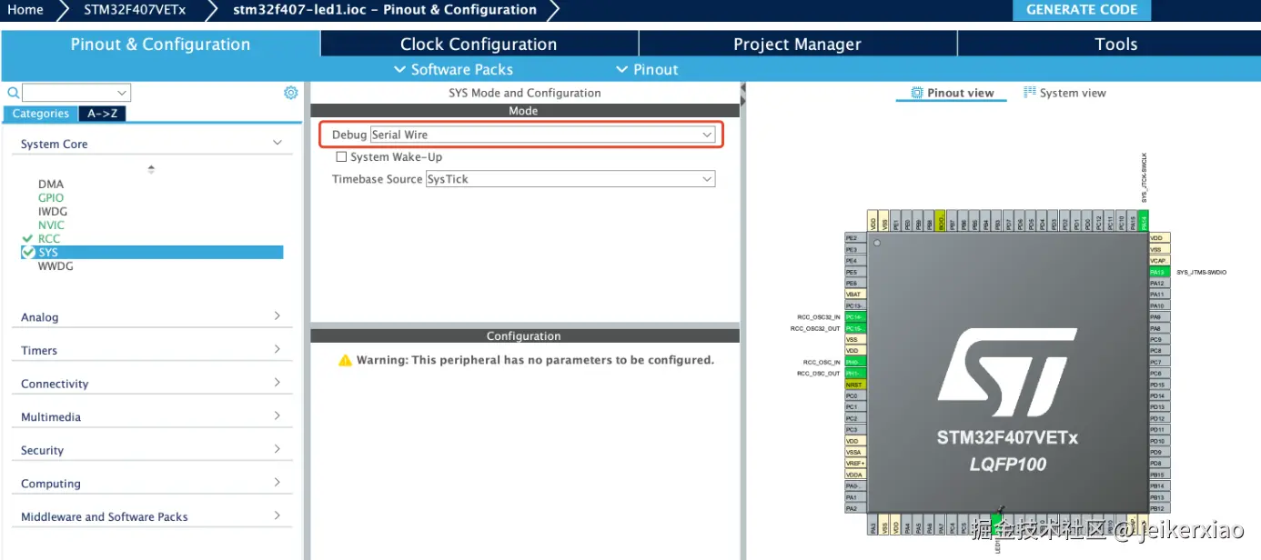This screenshot has width=1261, height=560.
Task: Open the Software Packs dropdown menu
Action: 453,69
